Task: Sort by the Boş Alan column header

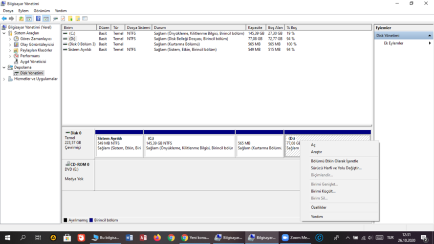Action: (275, 27)
